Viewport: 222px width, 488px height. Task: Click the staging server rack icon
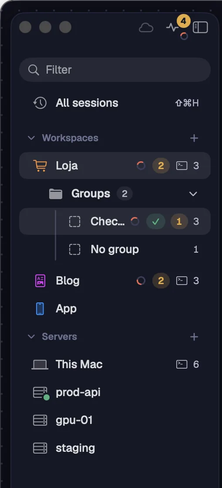click(x=40, y=448)
